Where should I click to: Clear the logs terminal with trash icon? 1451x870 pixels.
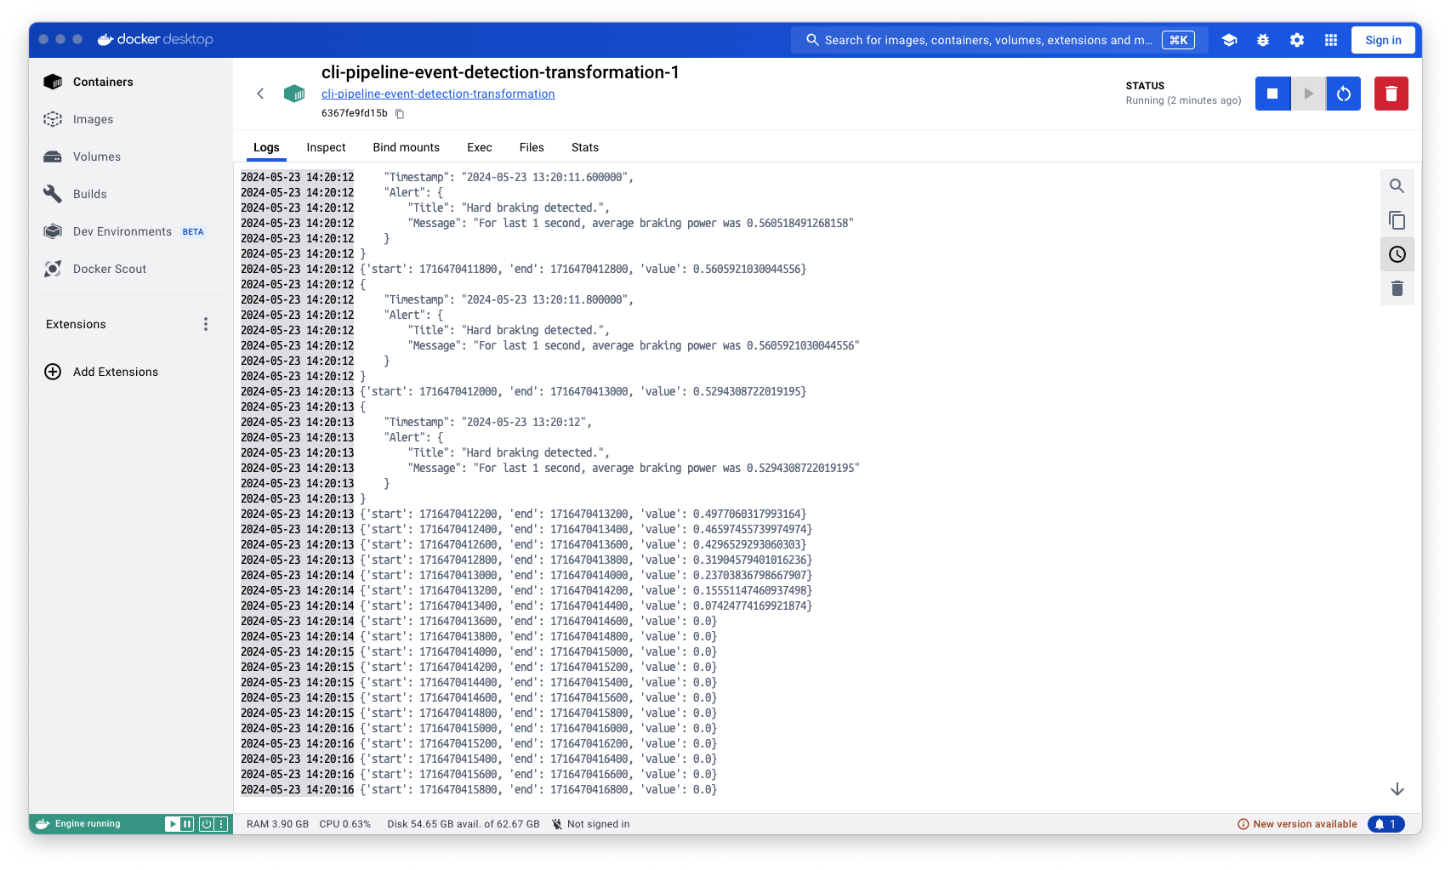click(x=1397, y=288)
